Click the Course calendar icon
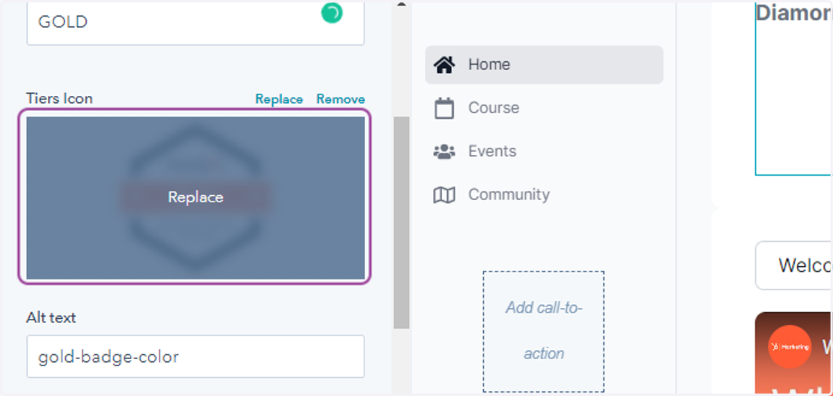The image size is (833, 396). point(444,108)
